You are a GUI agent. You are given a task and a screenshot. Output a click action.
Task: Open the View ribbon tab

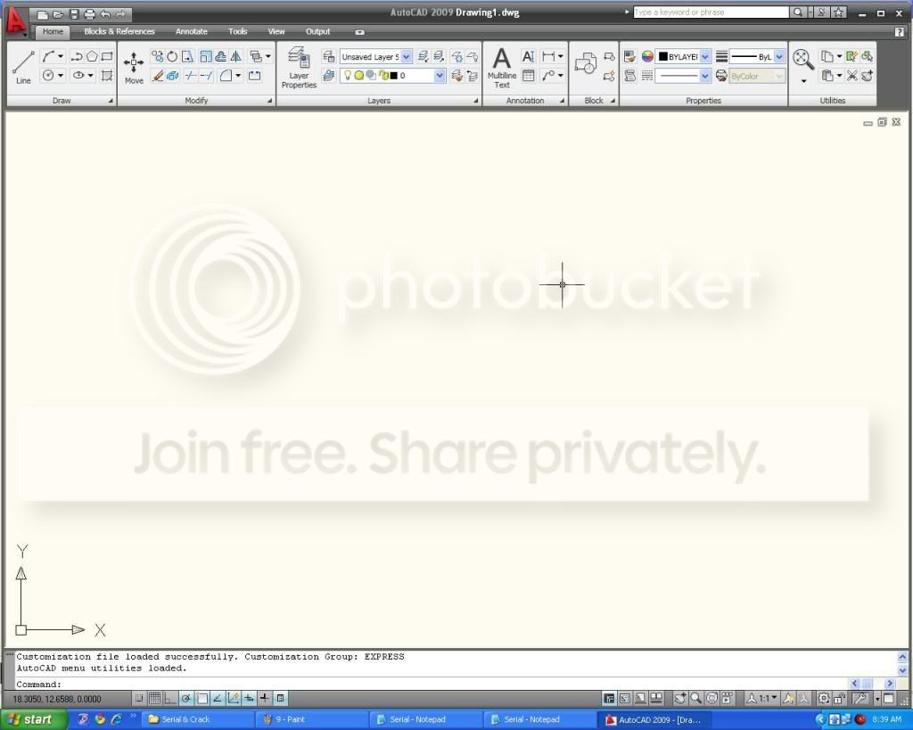pyautogui.click(x=276, y=31)
